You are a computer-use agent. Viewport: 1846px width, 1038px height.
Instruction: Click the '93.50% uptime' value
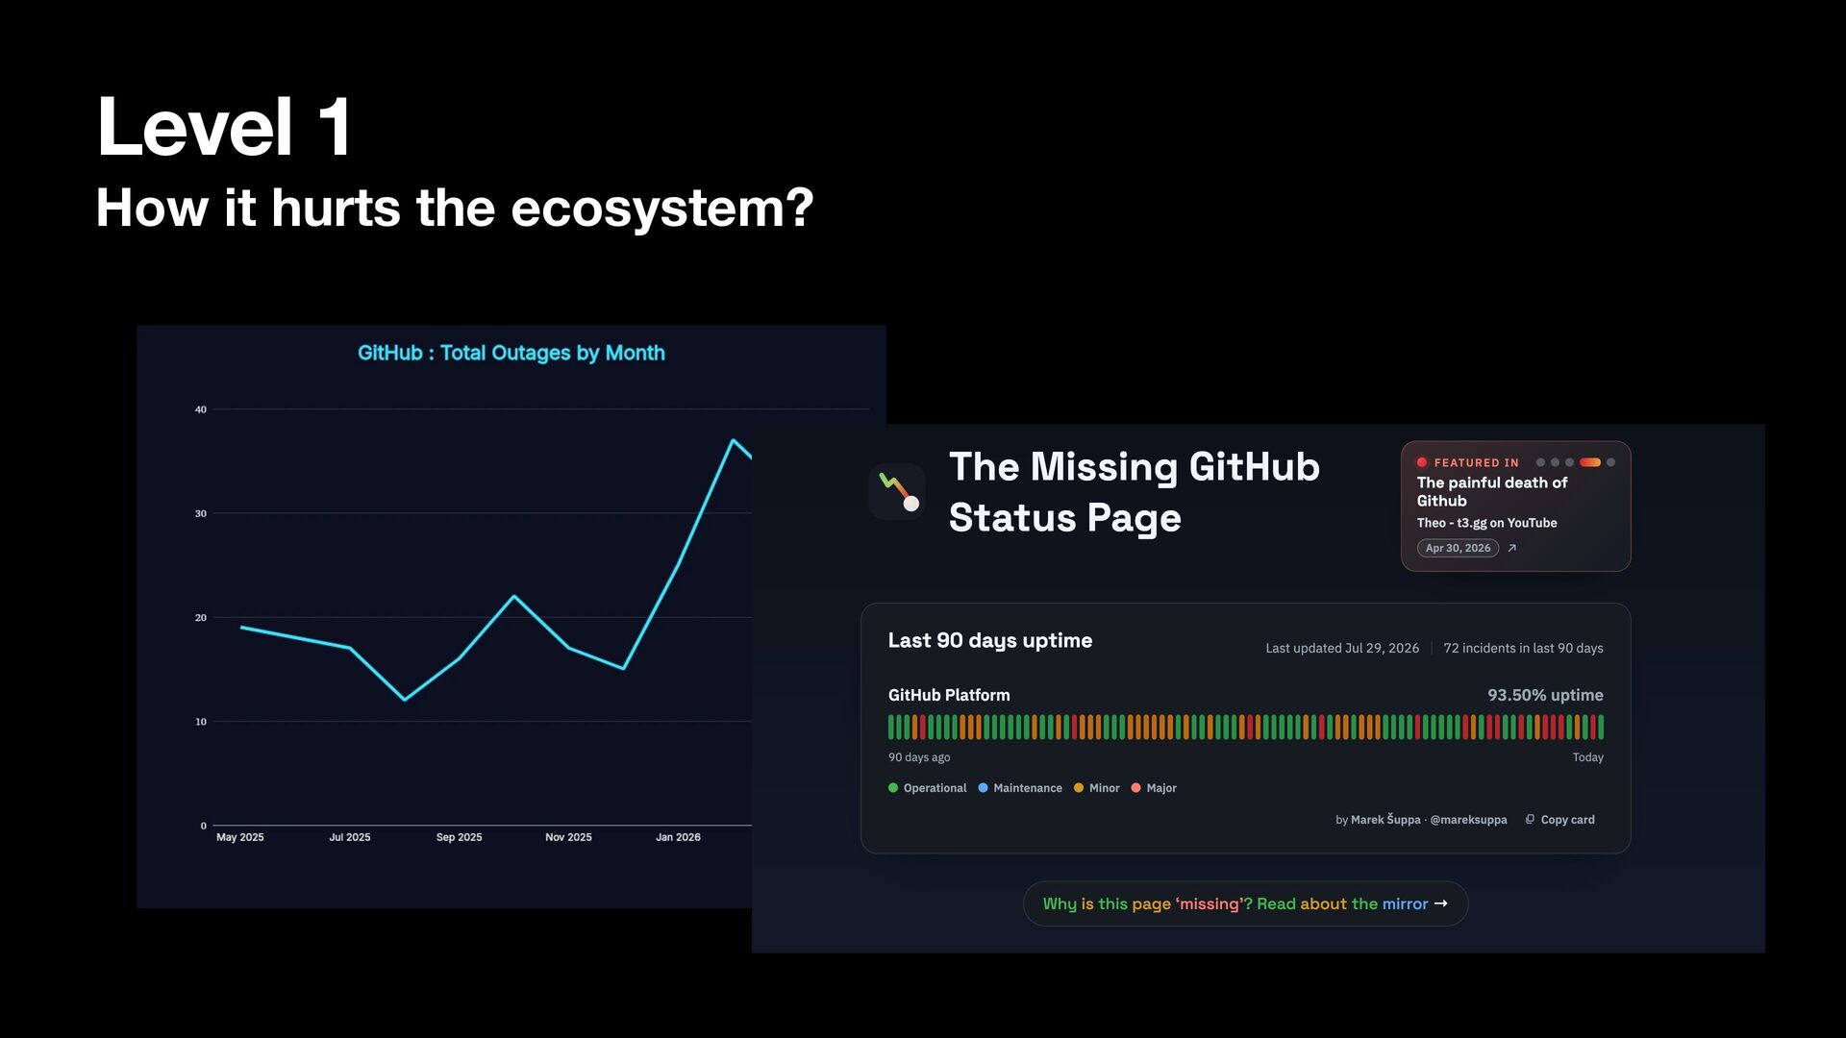pyautogui.click(x=1545, y=695)
